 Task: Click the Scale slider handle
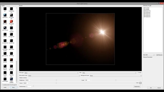tap(116, 80)
